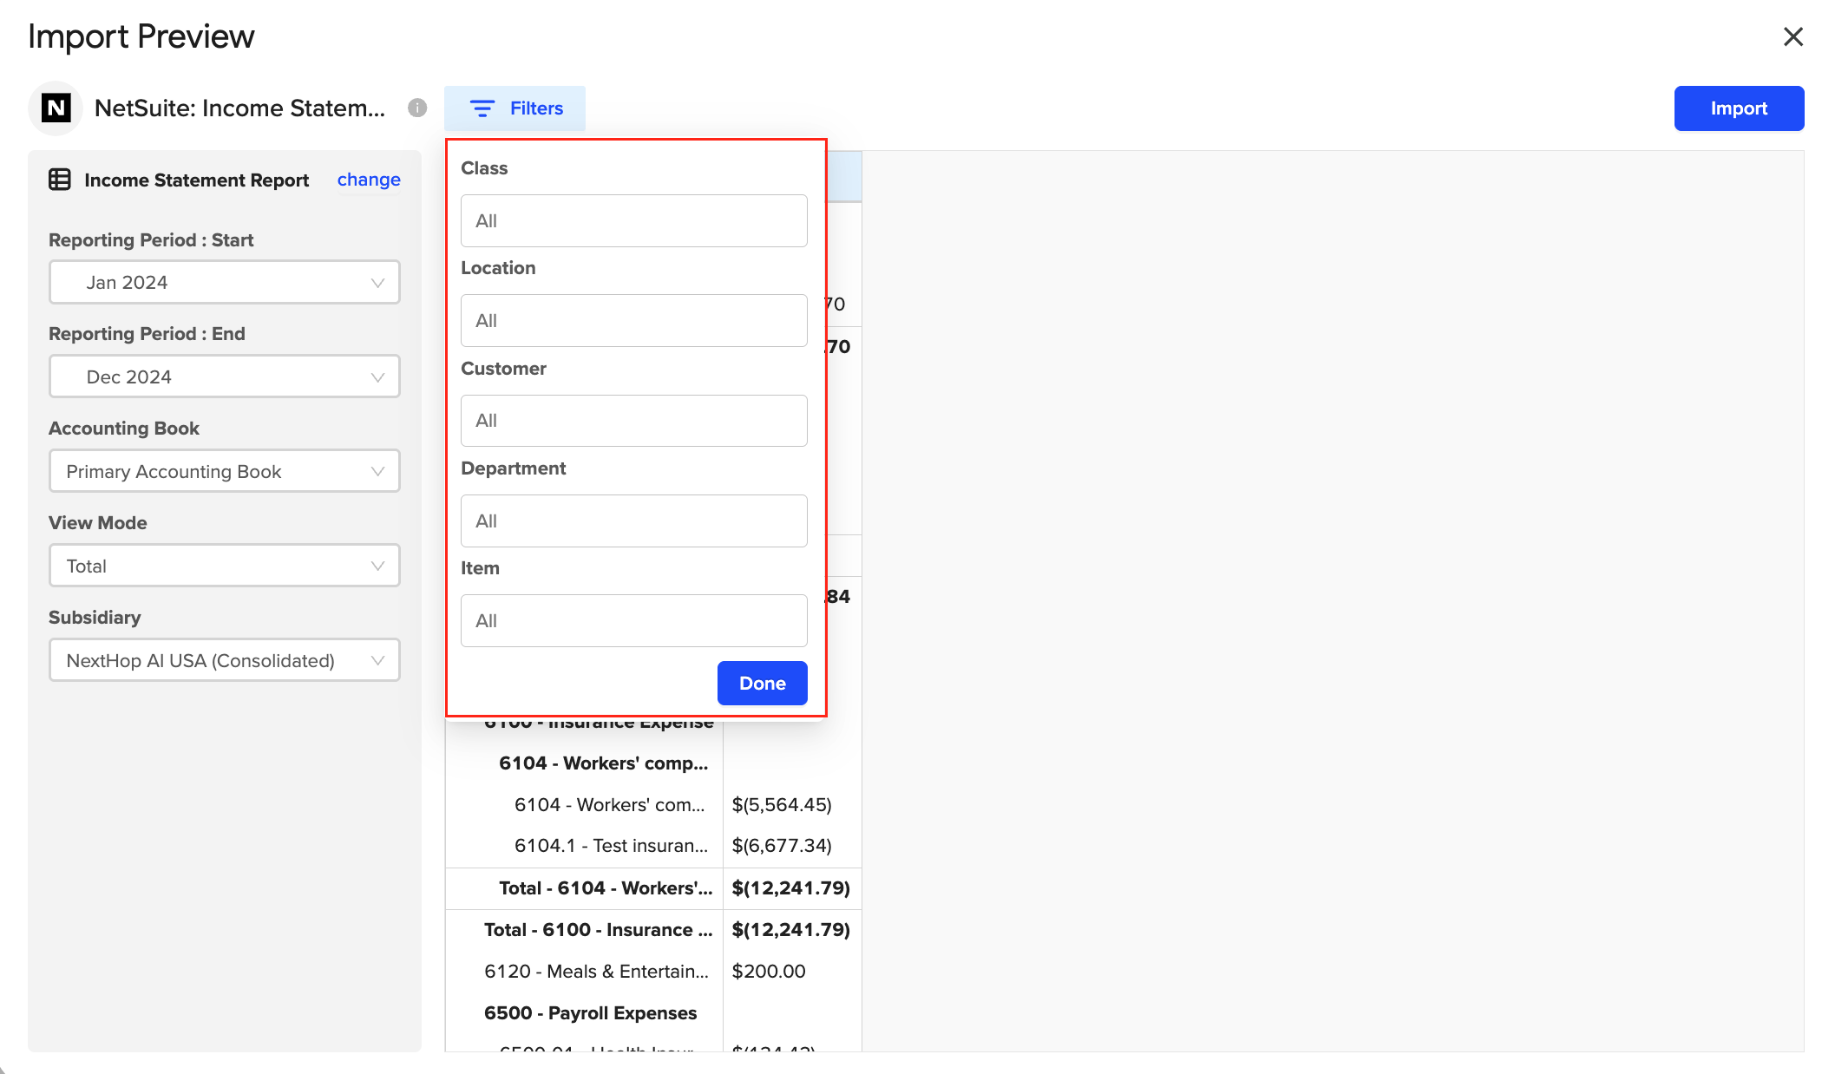Open the Reporting Period End dropdown
Viewport: 1822px width, 1074px height.
tap(224, 377)
